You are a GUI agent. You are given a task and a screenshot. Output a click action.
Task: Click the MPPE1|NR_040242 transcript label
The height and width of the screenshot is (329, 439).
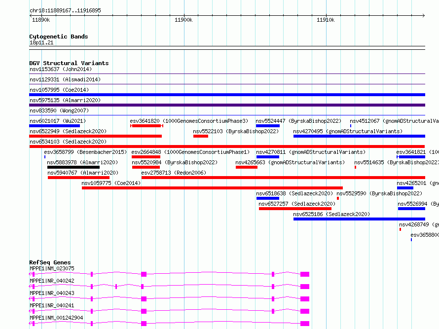[52, 281]
